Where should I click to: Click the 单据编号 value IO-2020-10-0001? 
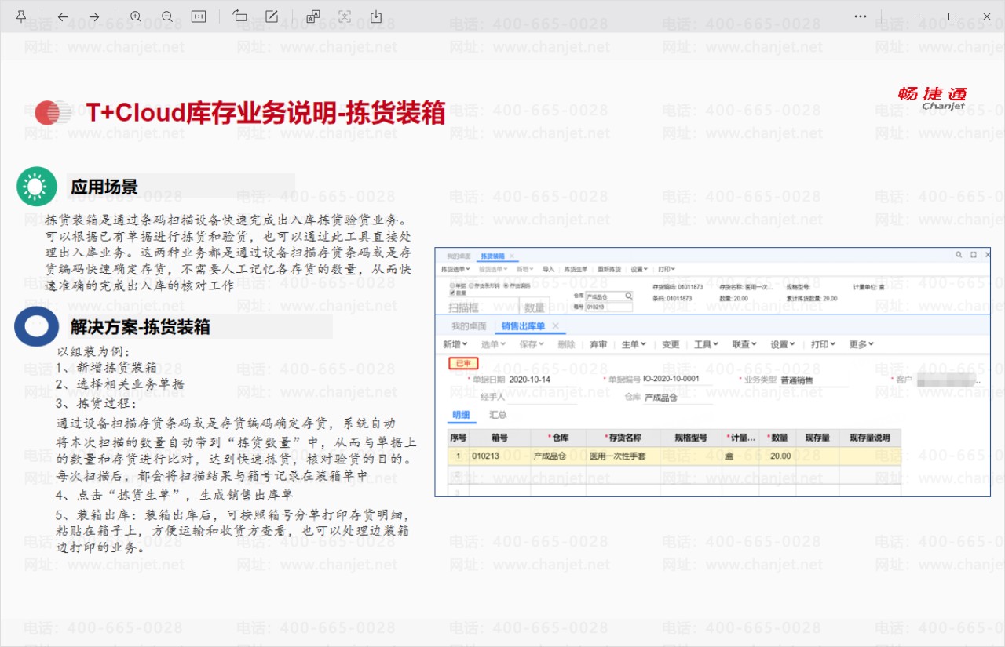(x=671, y=379)
